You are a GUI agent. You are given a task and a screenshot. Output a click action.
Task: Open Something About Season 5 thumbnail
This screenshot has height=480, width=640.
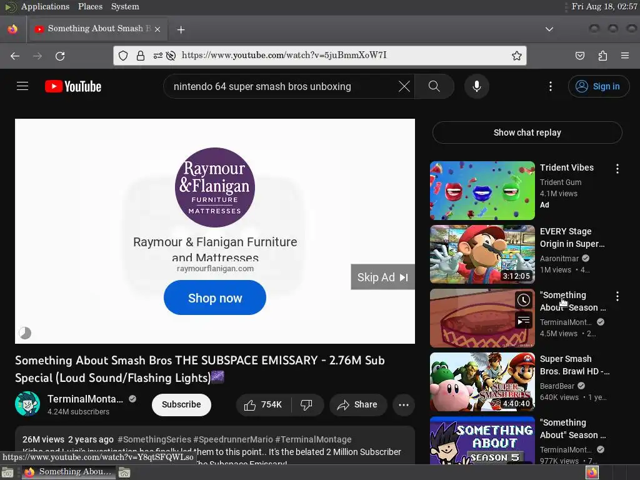(x=482, y=441)
